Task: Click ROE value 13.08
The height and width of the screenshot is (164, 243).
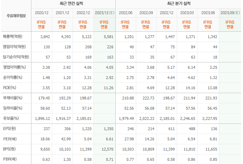Action: click(x=212, y=88)
